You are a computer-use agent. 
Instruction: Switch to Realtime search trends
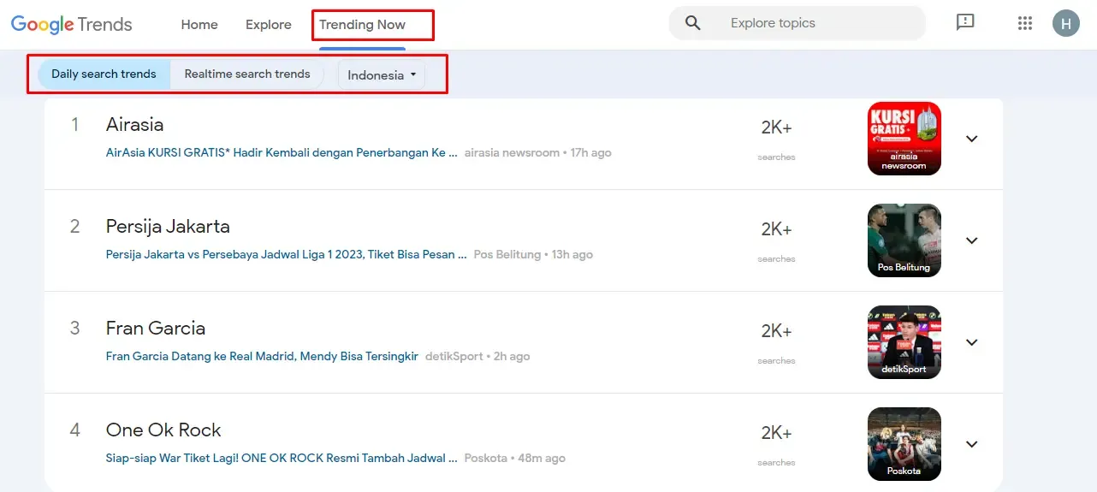(247, 74)
